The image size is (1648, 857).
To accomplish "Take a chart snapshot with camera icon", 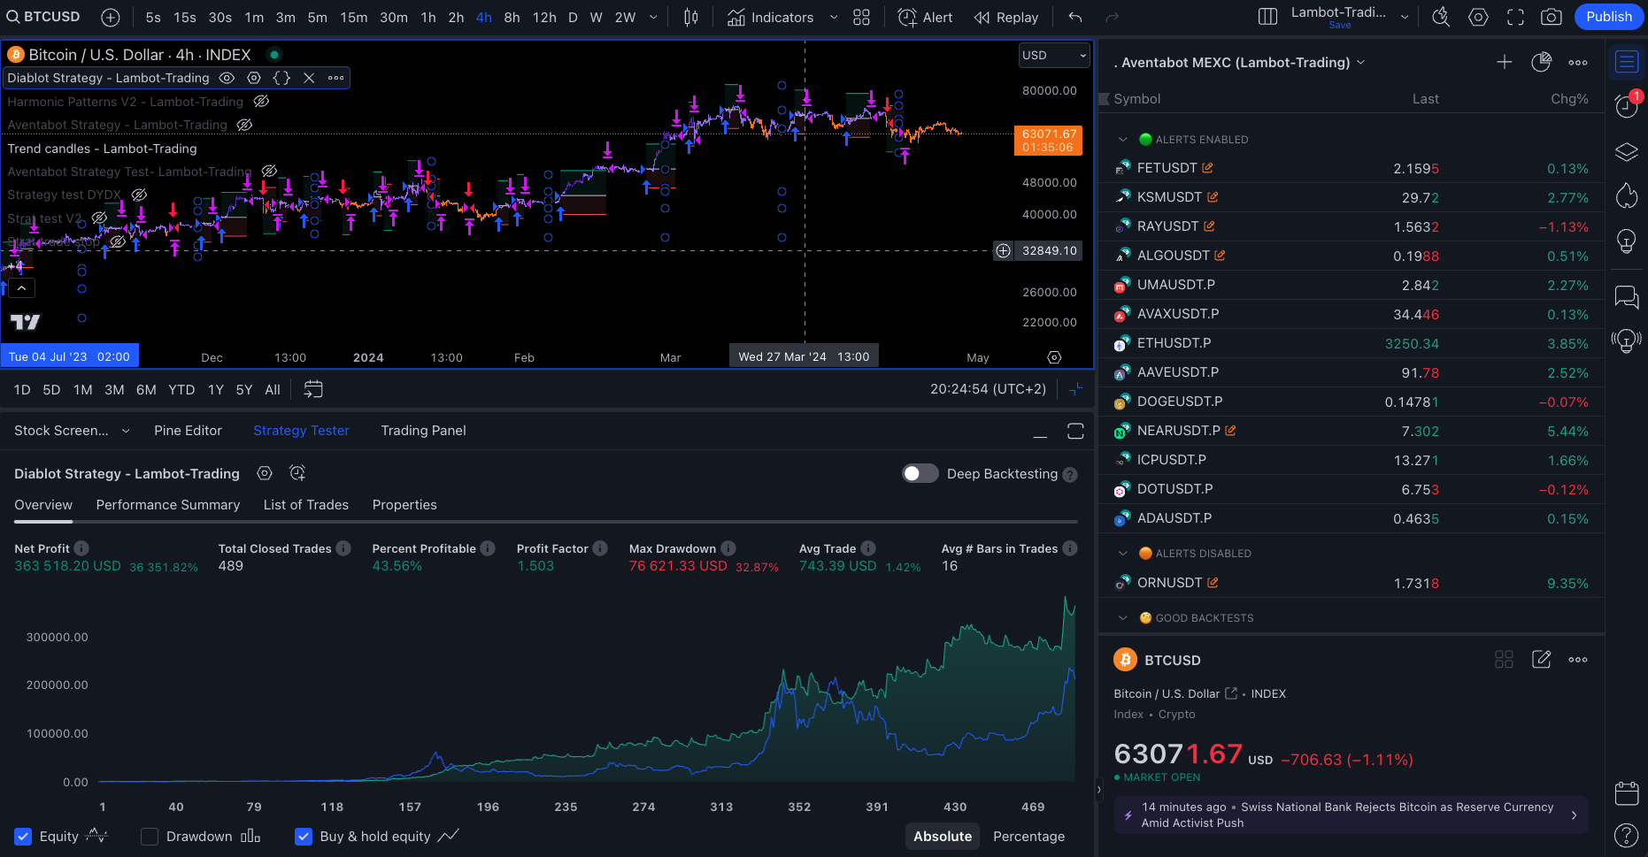I will pos(1551,18).
